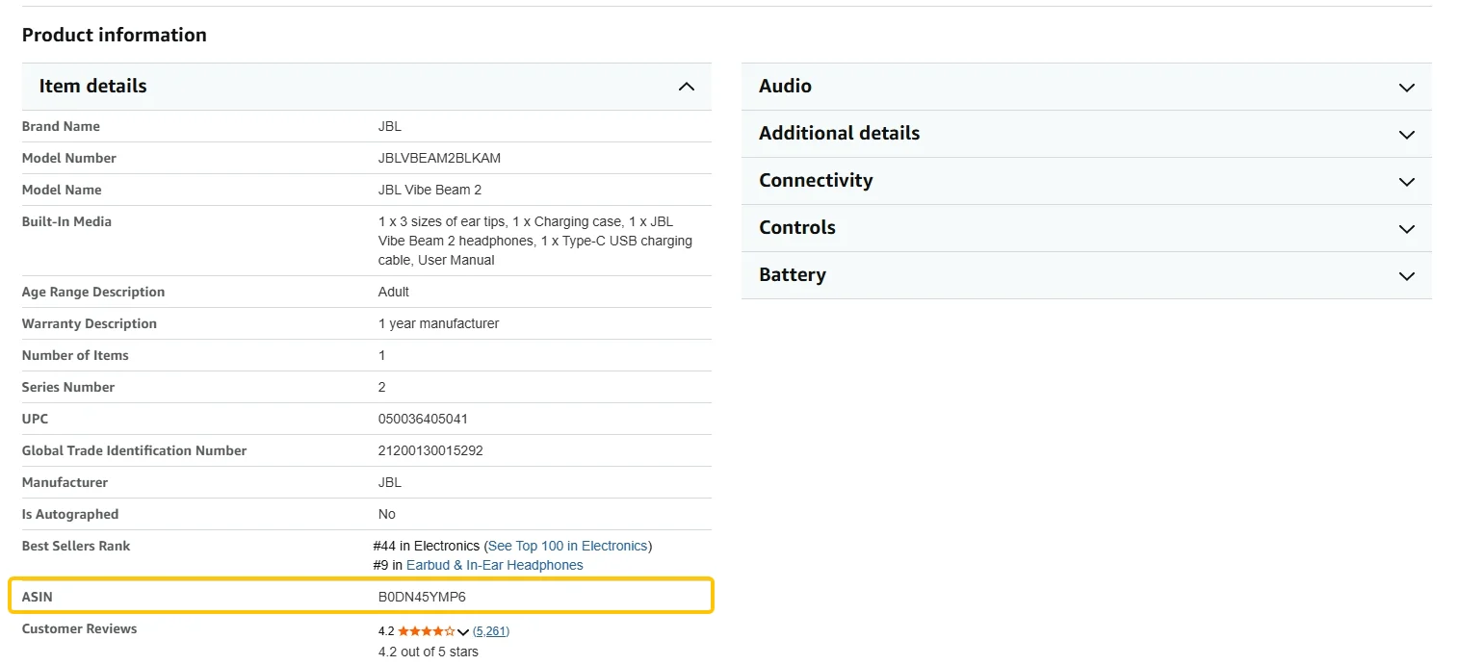Click the Series Number label
Screen dimensions: 1484x665
68,387
